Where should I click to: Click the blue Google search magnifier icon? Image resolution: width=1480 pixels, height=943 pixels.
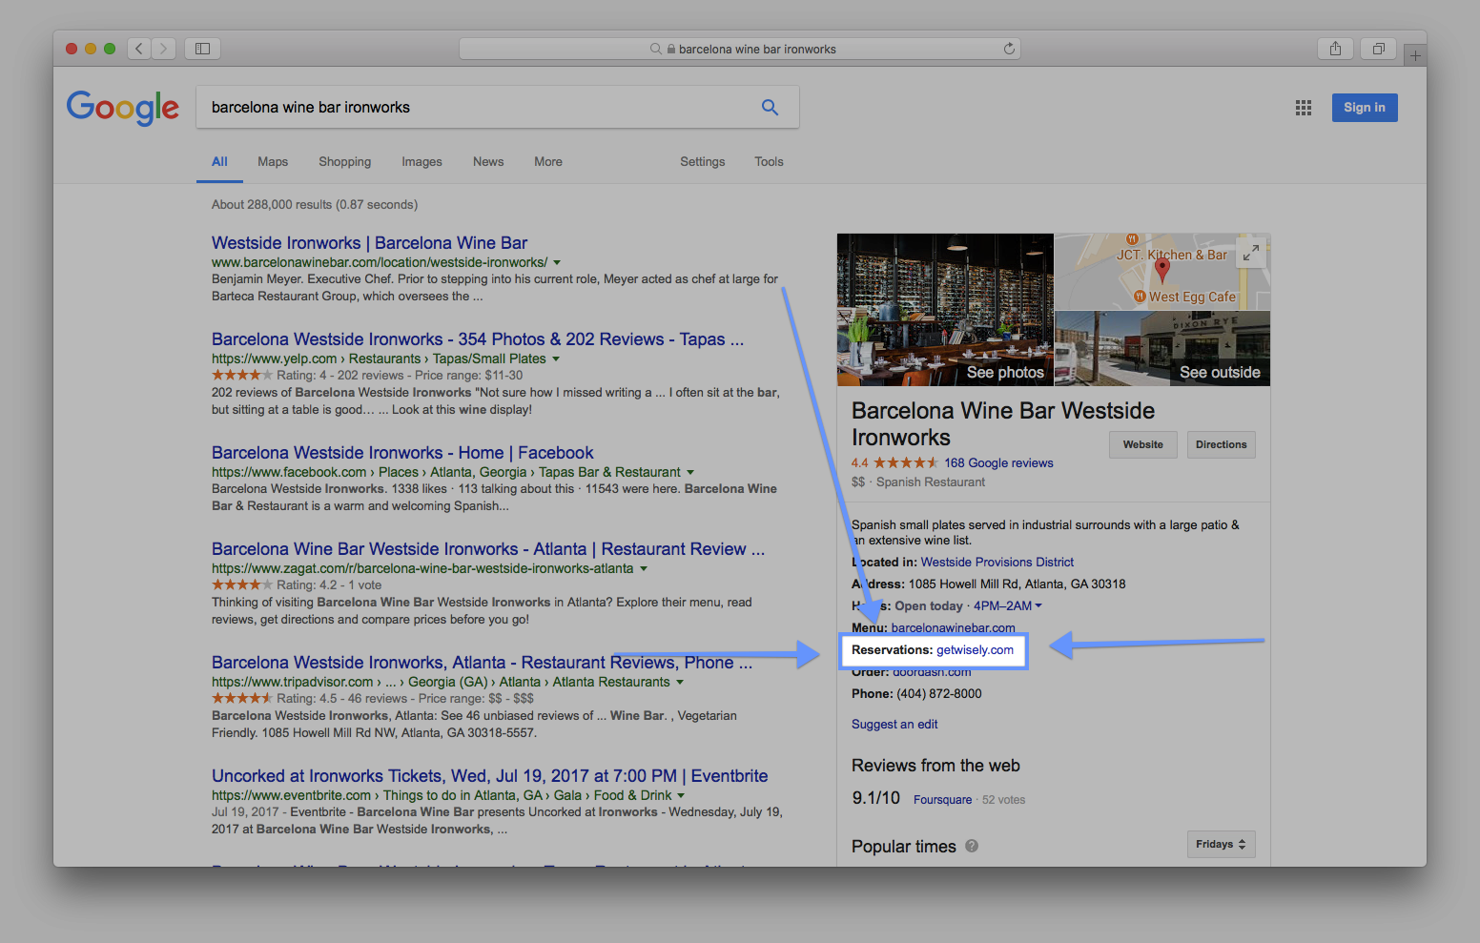(x=770, y=107)
